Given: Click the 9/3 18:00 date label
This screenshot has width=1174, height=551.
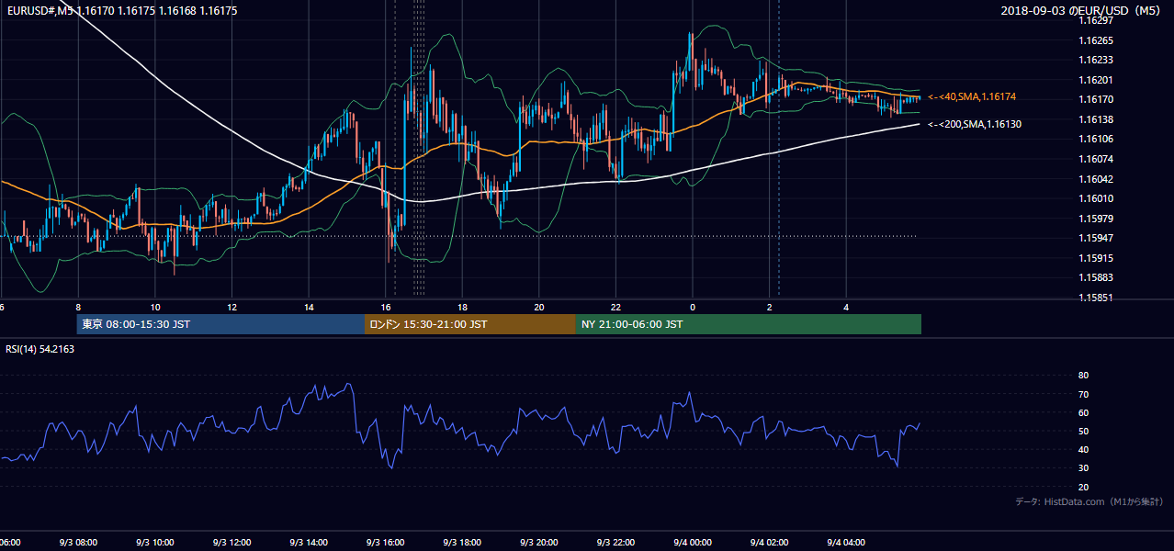Looking at the screenshot, I should click(462, 542).
